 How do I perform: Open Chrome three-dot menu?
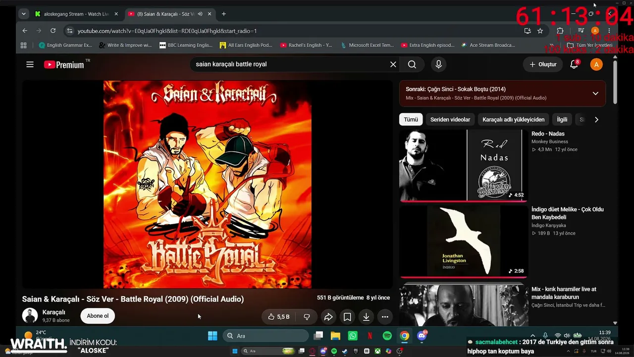609,31
